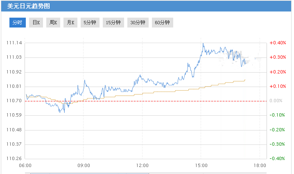This screenshot has height=174, width=294.
Task: Switch to the 5分钟 interval tab
Action: click(x=90, y=23)
